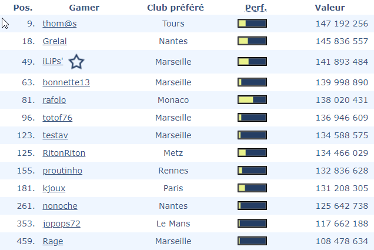Open Grelal's gamer profile
The height and width of the screenshot is (250, 374).
click(x=55, y=41)
